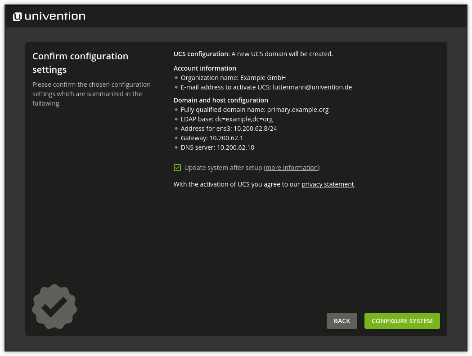This screenshot has width=472, height=356.
Task: Click the bullet icon beside Gateway entry
Action: (x=176, y=138)
